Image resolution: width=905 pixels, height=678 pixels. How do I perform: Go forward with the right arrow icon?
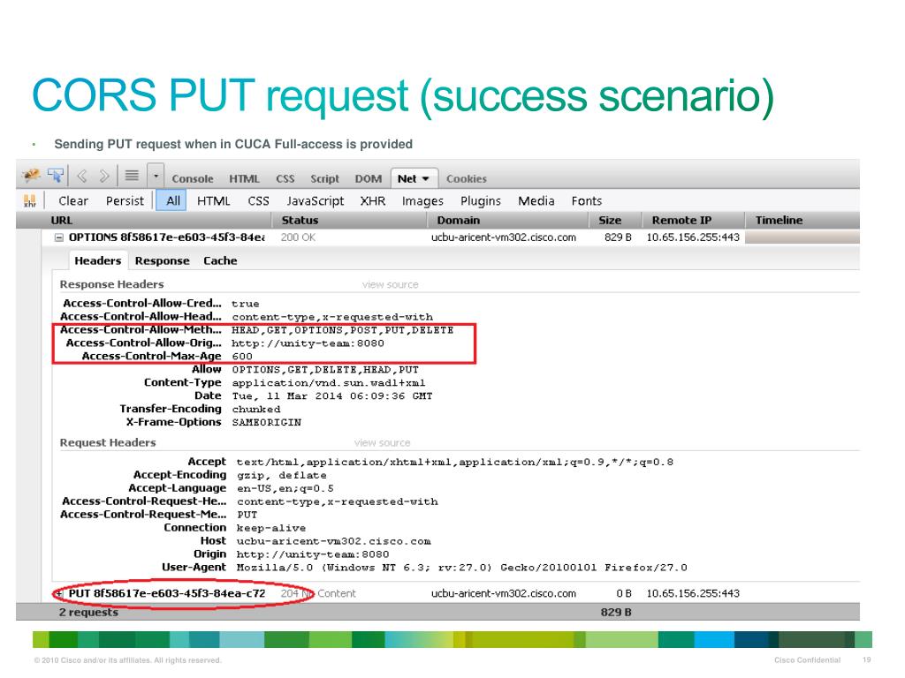[x=104, y=176]
